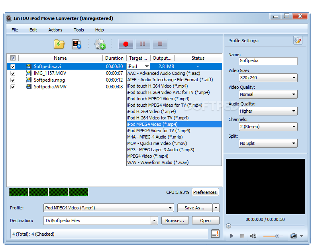Select iPod MPEG4 Video for TV format
The image size is (314, 248).
(x=174, y=131)
